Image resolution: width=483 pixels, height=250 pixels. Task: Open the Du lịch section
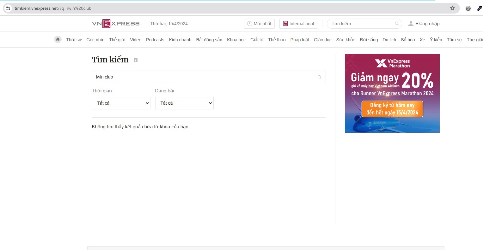tap(389, 40)
